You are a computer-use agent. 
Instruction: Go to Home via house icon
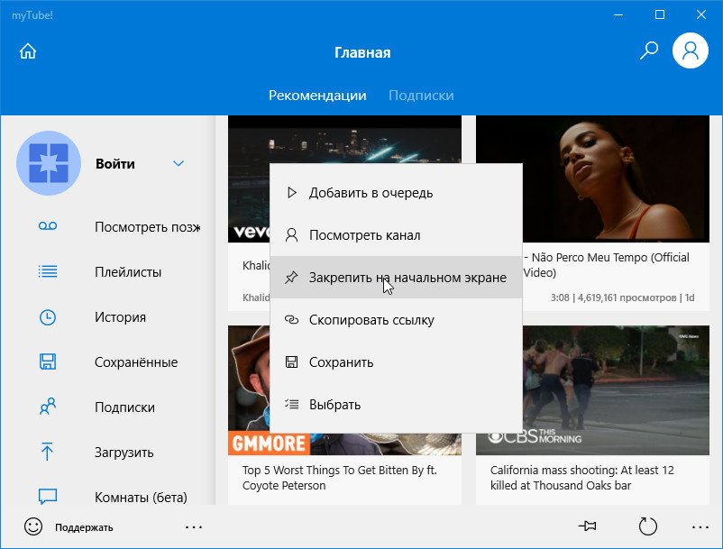pyautogui.click(x=28, y=51)
